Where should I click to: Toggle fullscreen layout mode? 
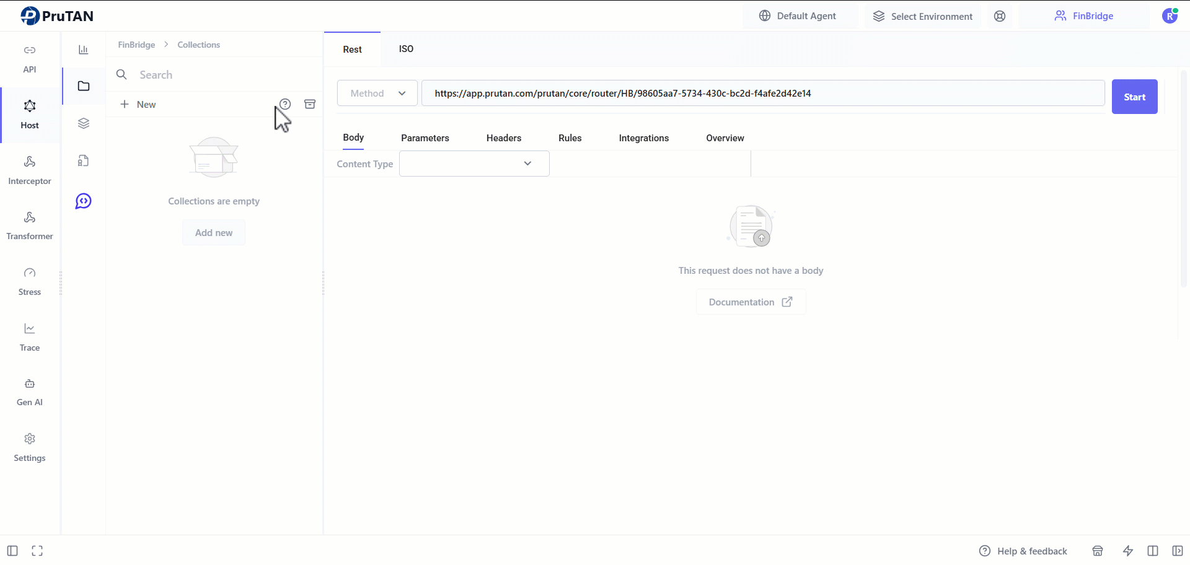pos(37,551)
